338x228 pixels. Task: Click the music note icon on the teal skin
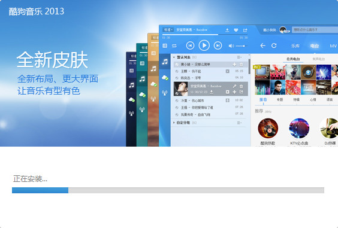pyautogui.click(x=142, y=79)
